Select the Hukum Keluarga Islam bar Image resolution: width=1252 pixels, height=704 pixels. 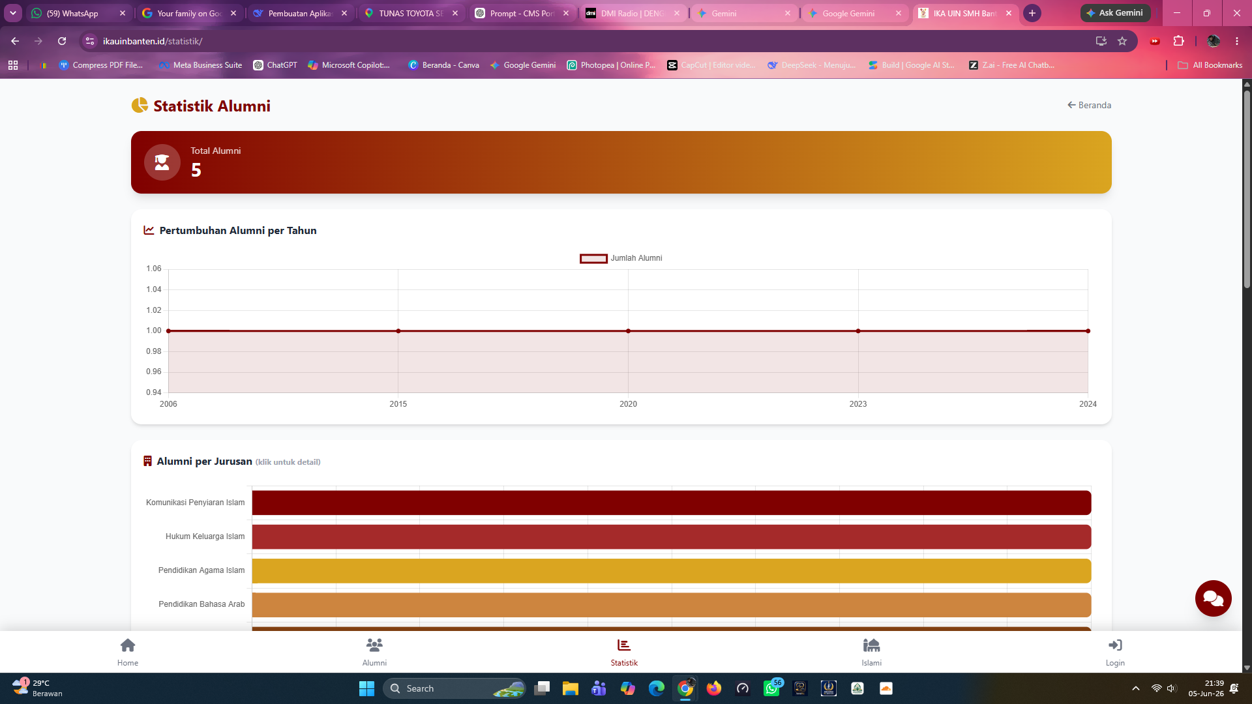(671, 536)
